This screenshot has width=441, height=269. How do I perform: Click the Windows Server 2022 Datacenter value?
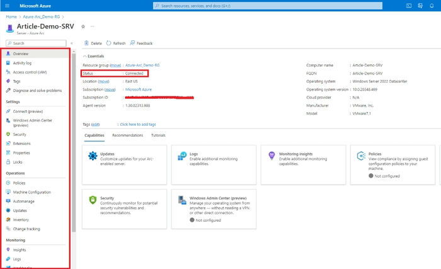[380, 81]
